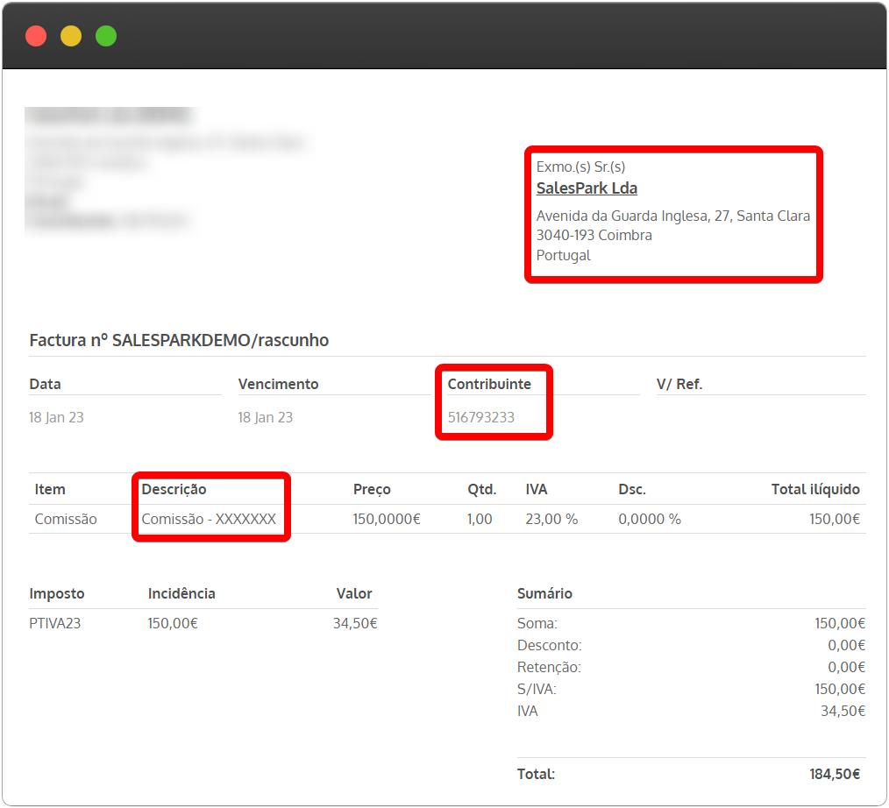Click the tax Valor amount 34,50€
The width and height of the screenshot is (889, 808).
[355, 623]
